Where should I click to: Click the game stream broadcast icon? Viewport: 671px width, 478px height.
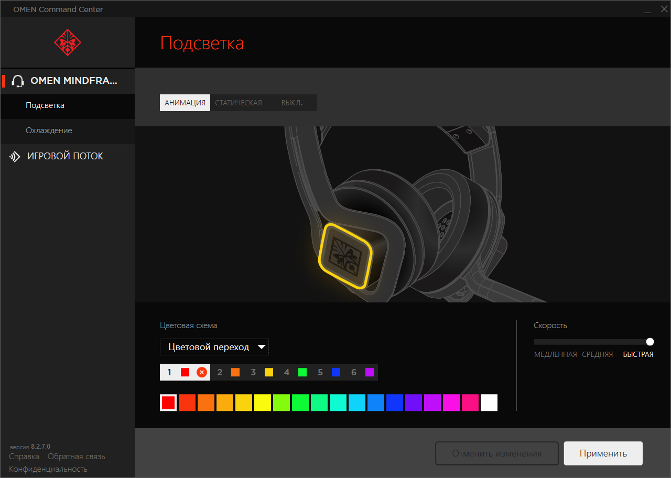[x=15, y=156]
